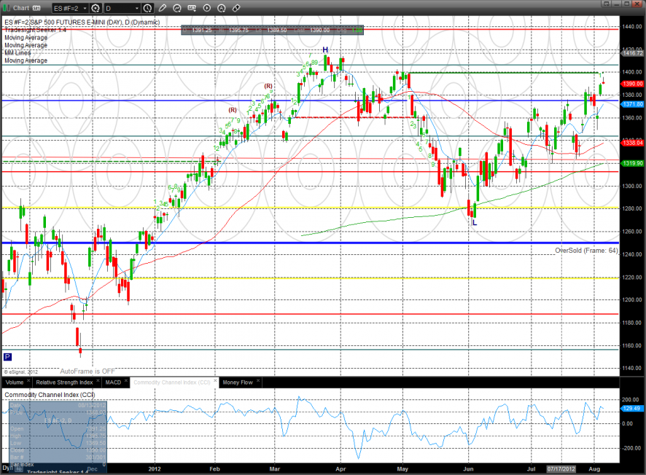The image size is (646, 475).
Task: Click the 1338.04 red moving average label
Action: tap(632, 143)
